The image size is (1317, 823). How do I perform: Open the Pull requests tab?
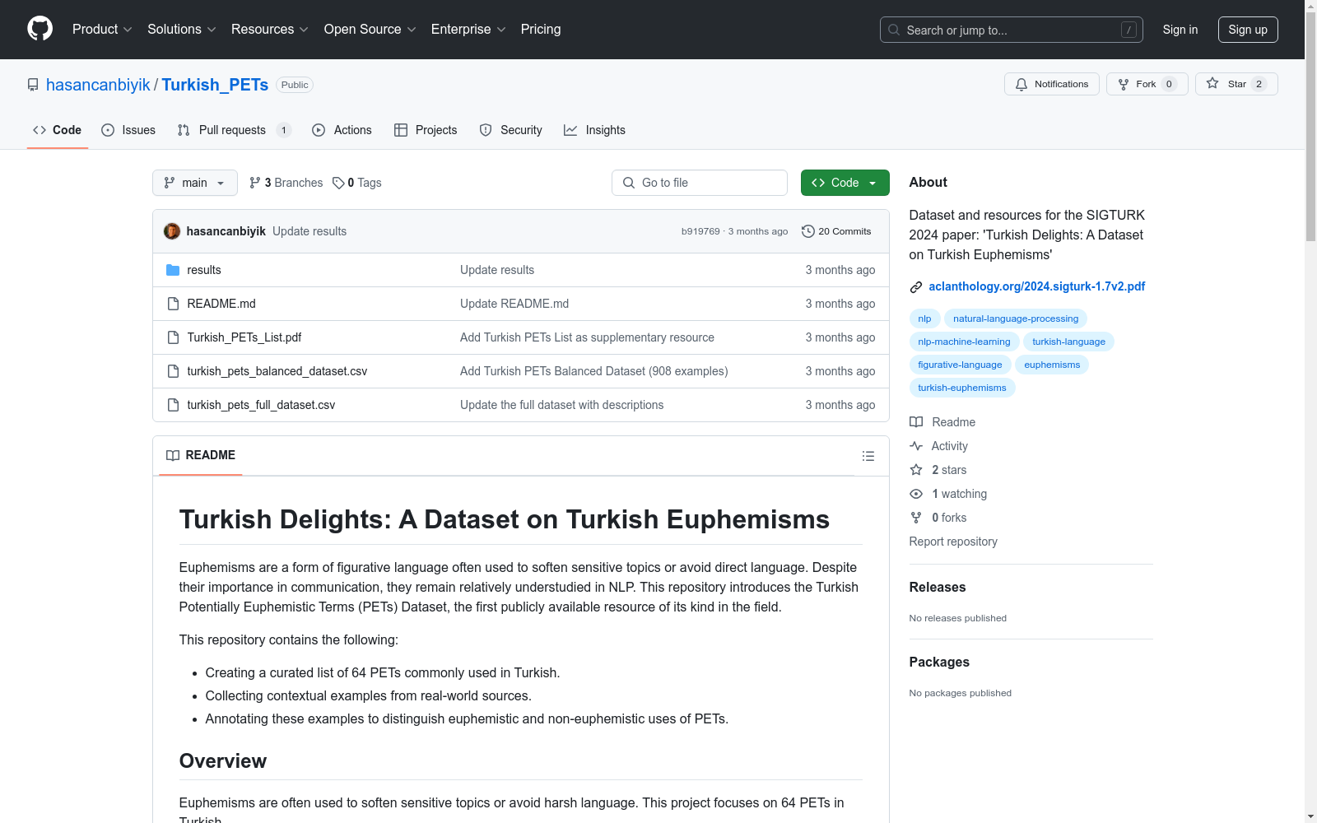[234, 130]
